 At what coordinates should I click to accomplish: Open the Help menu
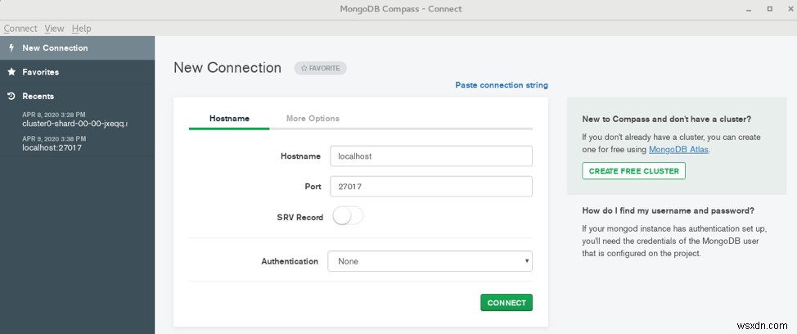(x=81, y=29)
